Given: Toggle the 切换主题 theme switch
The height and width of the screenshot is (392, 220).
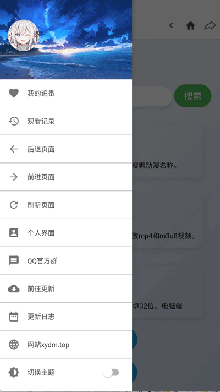Looking at the screenshot, I should [111, 373].
